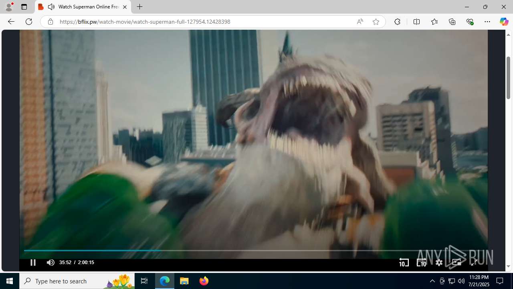513x289 pixels.
Task: Open volume control tray icon
Action: click(x=461, y=281)
